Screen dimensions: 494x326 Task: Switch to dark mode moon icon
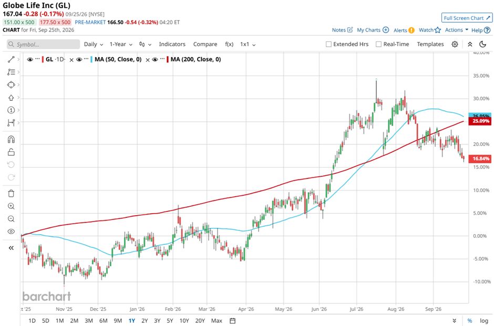coord(482,44)
